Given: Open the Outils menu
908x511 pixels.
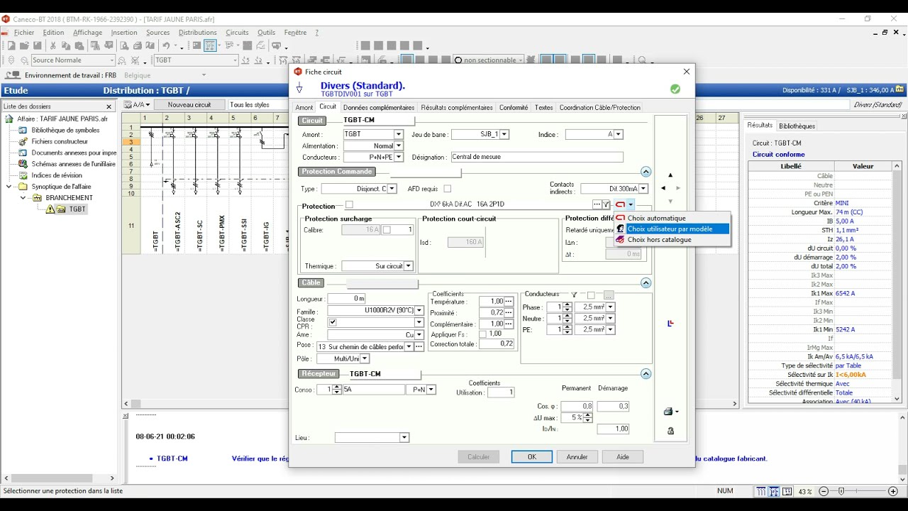Looking at the screenshot, I should pos(266,33).
